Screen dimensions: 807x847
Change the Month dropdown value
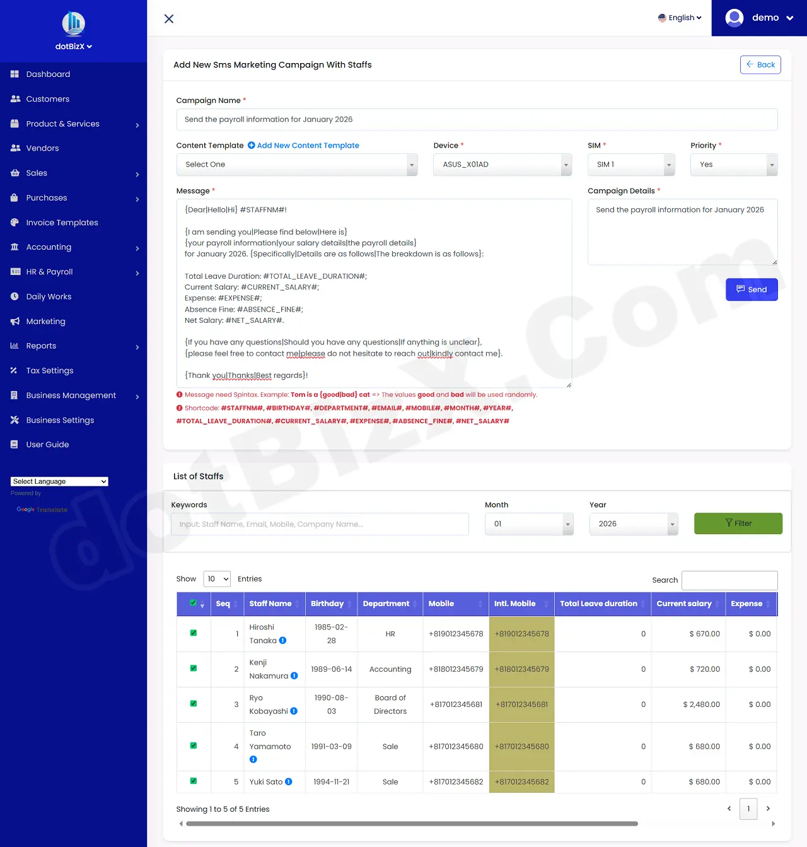pyautogui.click(x=529, y=523)
